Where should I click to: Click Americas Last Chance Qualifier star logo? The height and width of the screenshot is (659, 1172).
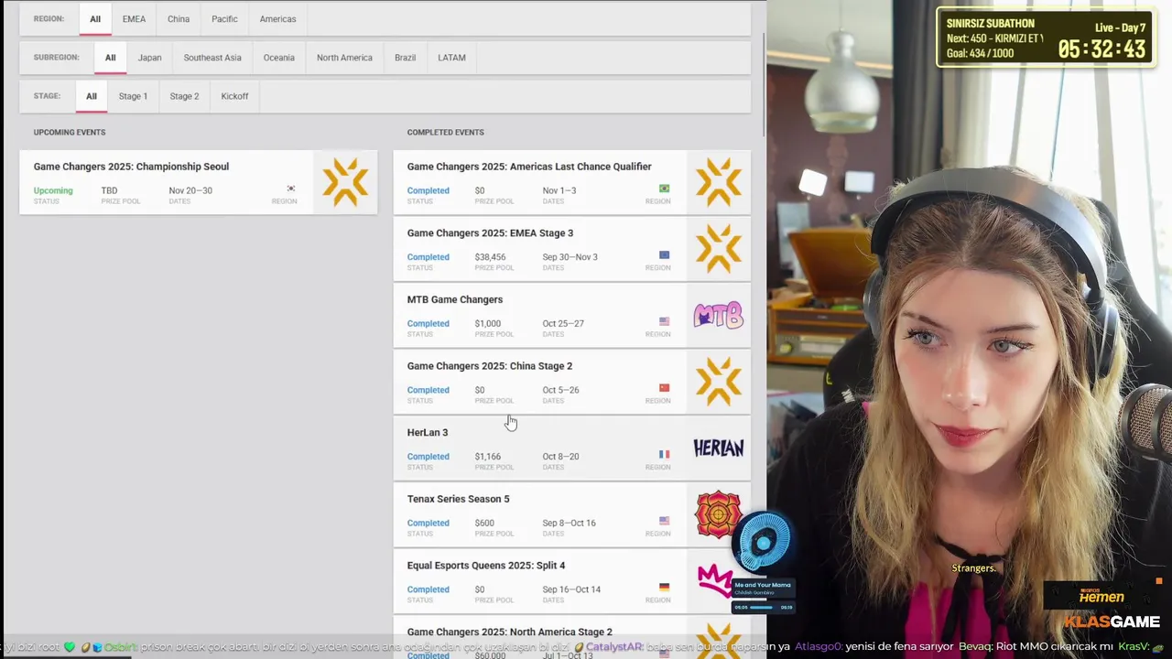[x=719, y=181]
